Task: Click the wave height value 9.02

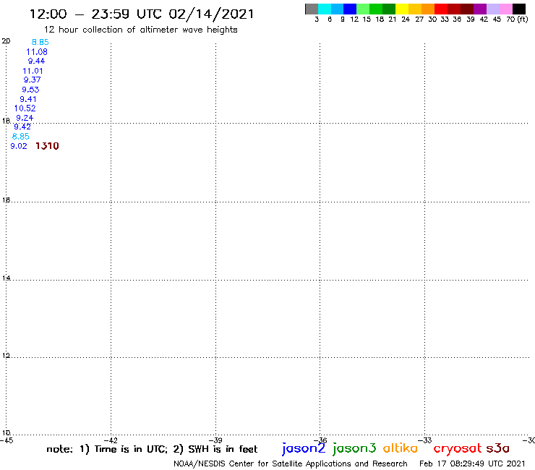Action: 19,147
